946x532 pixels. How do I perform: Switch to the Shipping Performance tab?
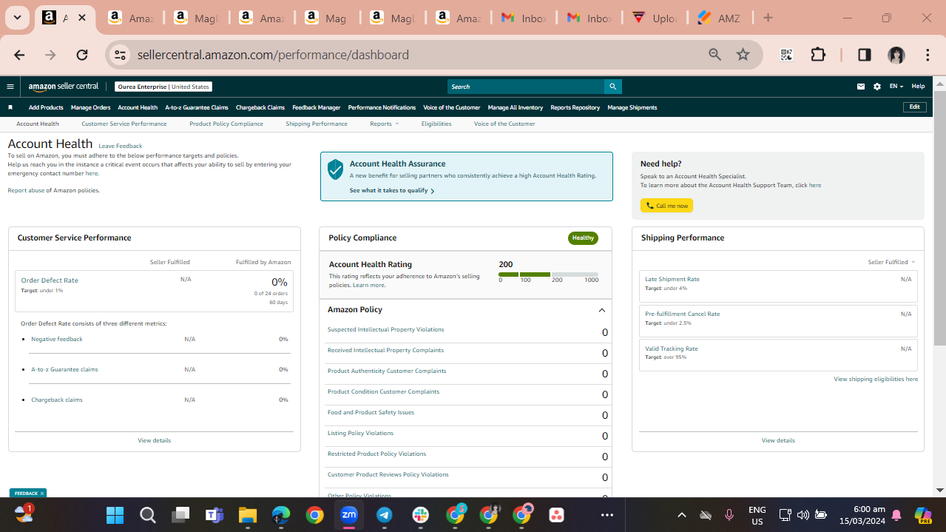point(317,124)
